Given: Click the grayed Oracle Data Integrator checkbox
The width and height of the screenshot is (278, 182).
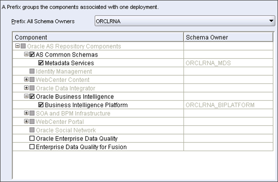Looking at the screenshot, I should [x=32, y=88].
